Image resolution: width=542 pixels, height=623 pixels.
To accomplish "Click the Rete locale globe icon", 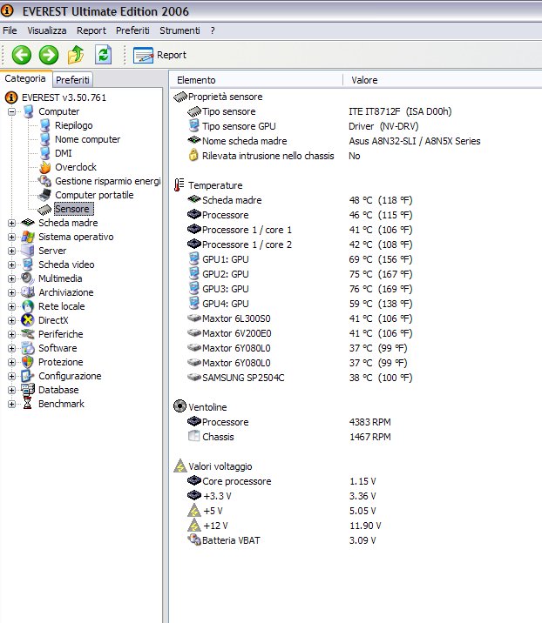I will point(28,306).
